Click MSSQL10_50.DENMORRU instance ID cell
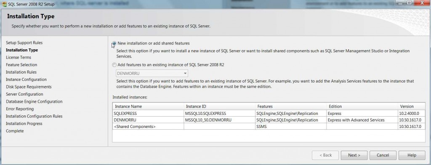Viewport: 431px width, 165px height. point(220,120)
